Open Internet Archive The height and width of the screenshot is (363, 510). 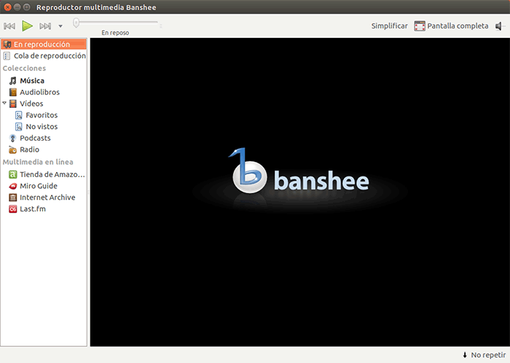(x=47, y=198)
